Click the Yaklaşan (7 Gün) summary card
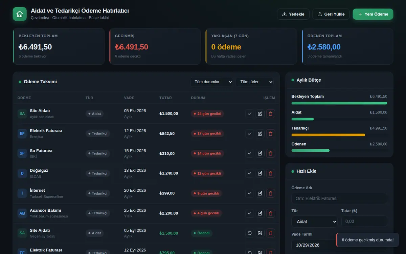Screen dimensions: 406x254 (251, 46)
